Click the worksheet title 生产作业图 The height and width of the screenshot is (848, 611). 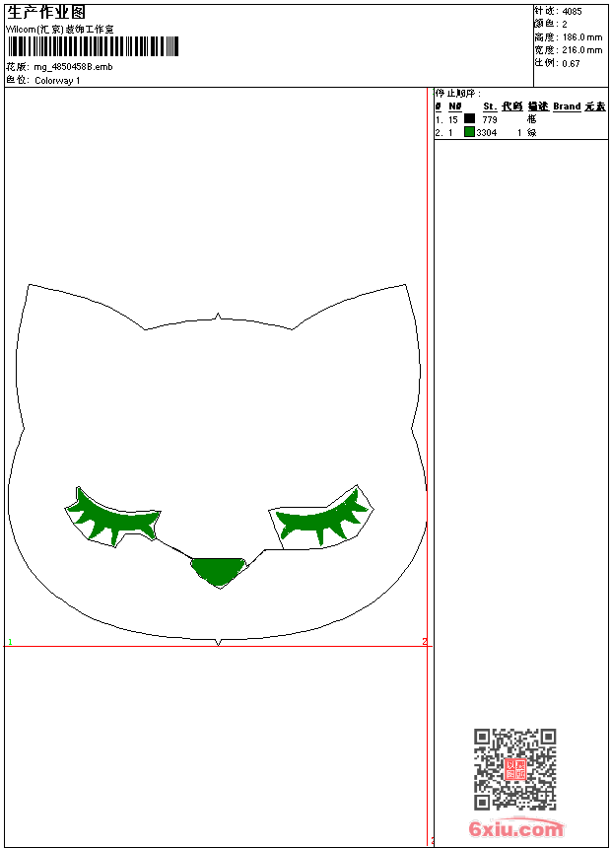[x=46, y=13]
